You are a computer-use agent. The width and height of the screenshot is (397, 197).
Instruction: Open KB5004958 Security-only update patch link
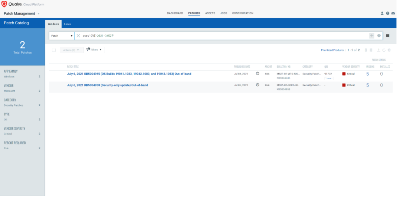(107, 86)
